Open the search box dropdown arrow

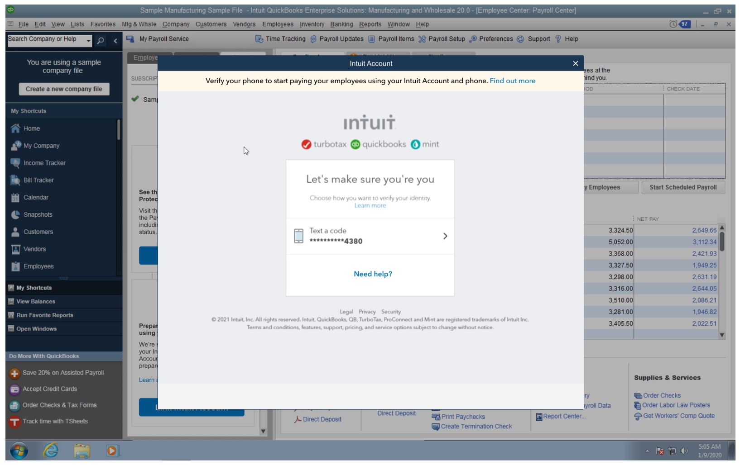pyautogui.click(x=88, y=41)
